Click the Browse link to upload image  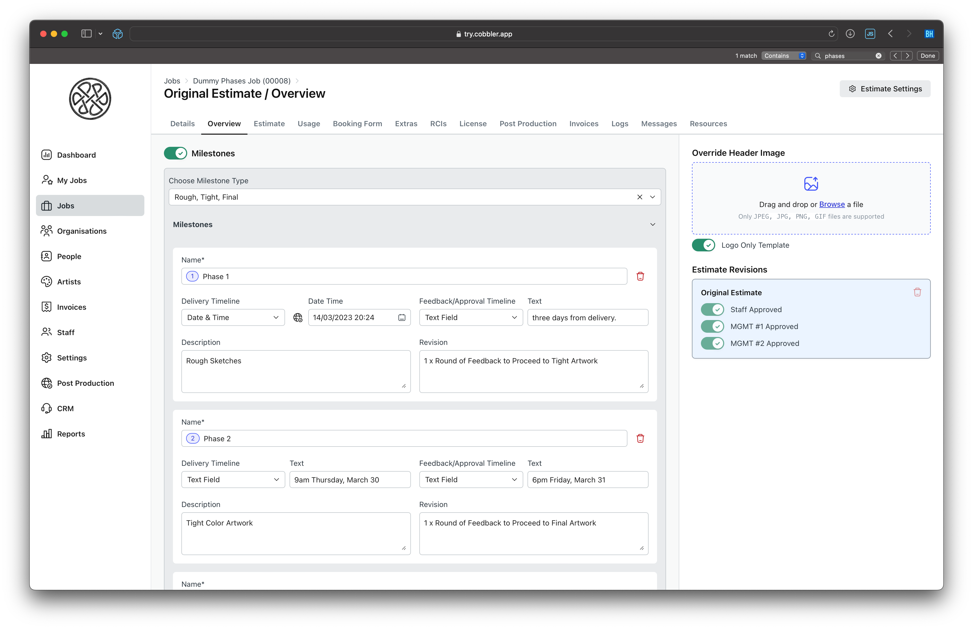(832, 204)
